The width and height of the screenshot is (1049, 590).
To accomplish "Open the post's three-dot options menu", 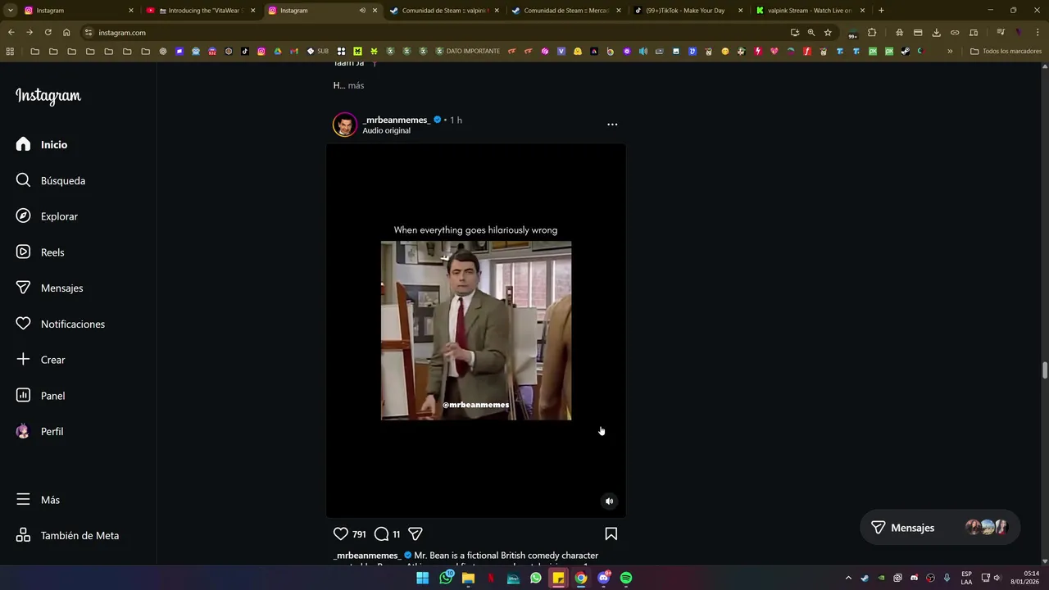I will (x=612, y=125).
